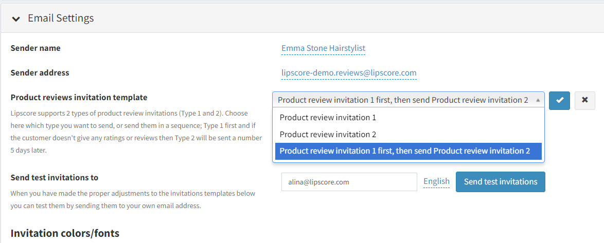This screenshot has width=604, height=243.
Task: Click the Email Settings panel title
Action: (61, 18)
